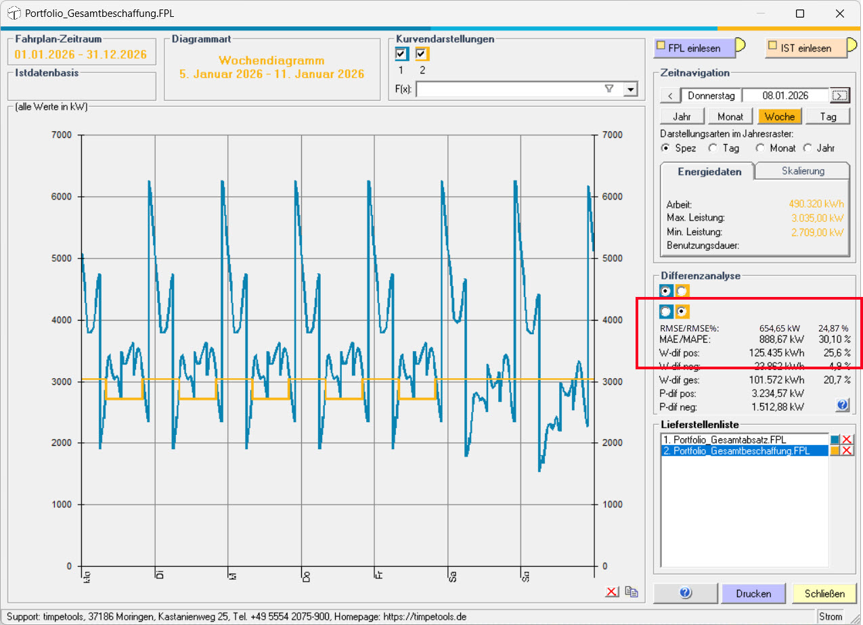Click the copy icon below the chart
This screenshot has width=863, height=625.
[632, 592]
